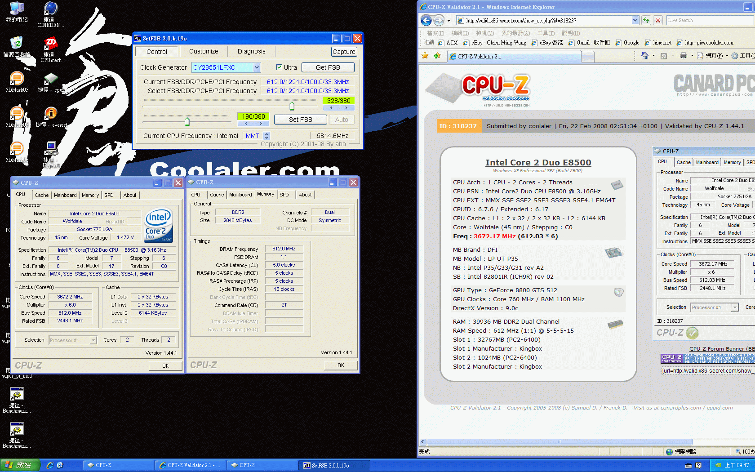The width and height of the screenshot is (755, 472).
Task: Open the Google favorites link in IE
Action: [x=627, y=43]
